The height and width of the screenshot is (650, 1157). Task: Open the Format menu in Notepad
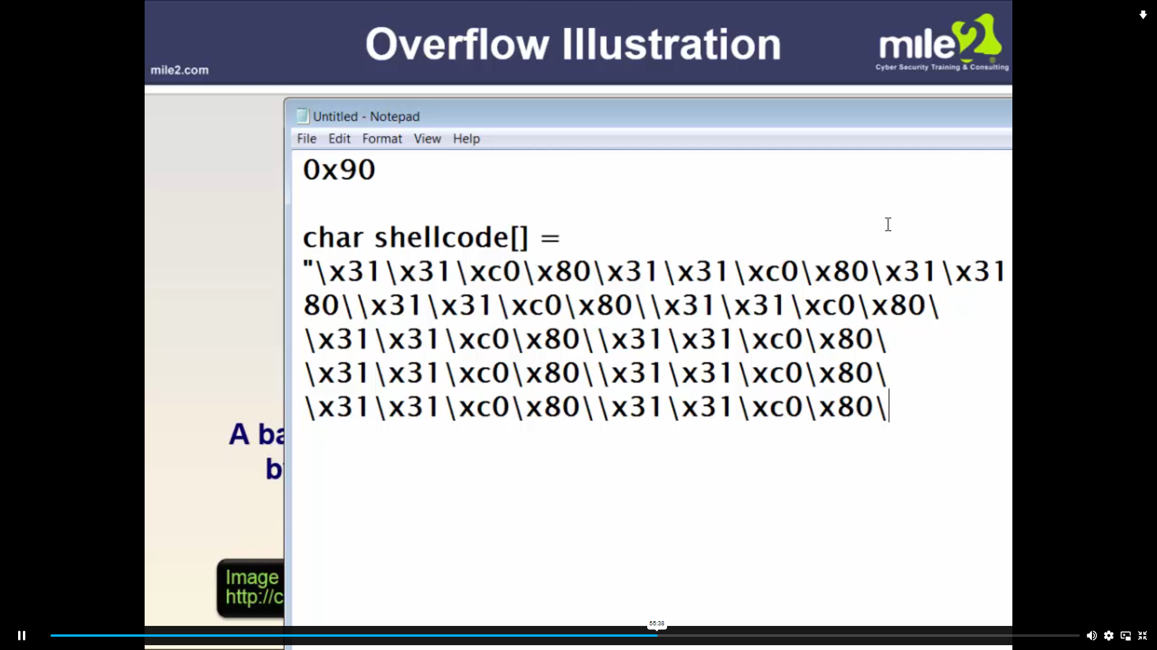pyautogui.click(x=382, y=138)
